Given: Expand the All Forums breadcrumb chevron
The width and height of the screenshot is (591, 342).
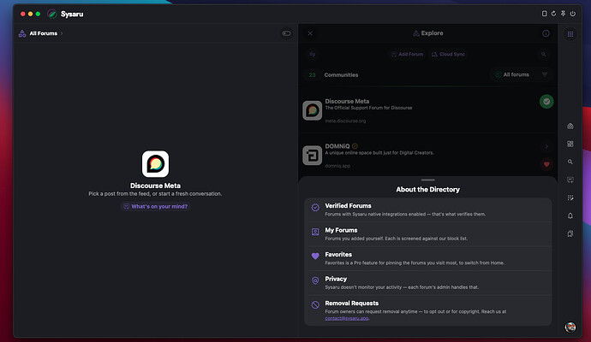Looking at the screenshot, I should point(62,33).
